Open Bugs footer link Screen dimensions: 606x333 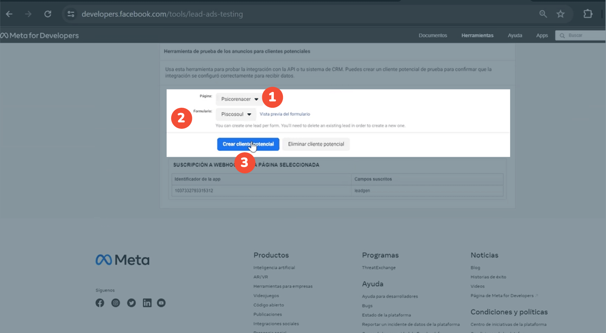[367, 306]
